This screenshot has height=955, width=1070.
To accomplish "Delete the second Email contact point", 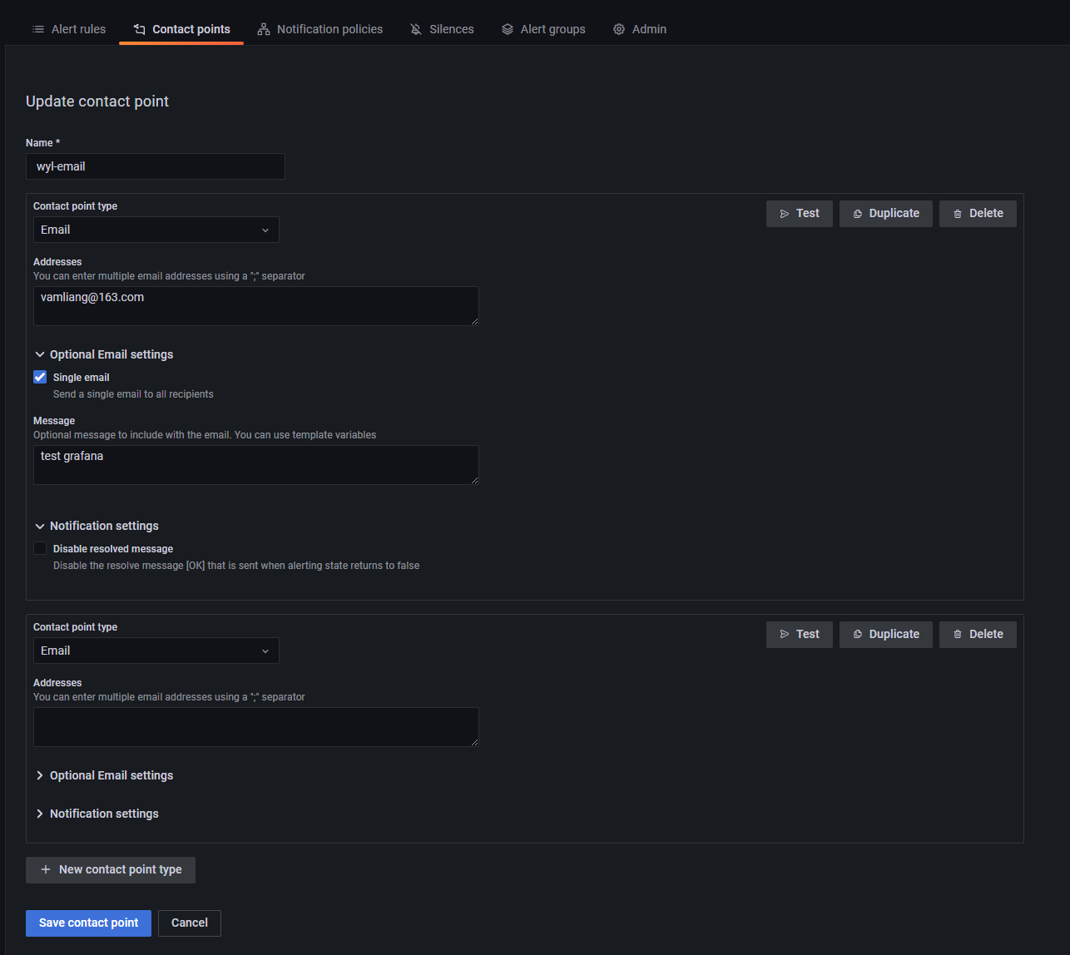I will (x=978, y=635).
